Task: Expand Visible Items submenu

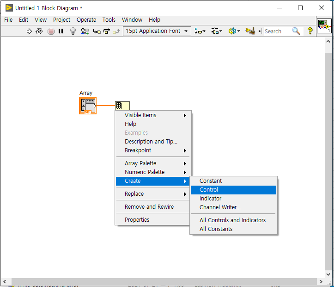Action: click(x=153, y=115)
